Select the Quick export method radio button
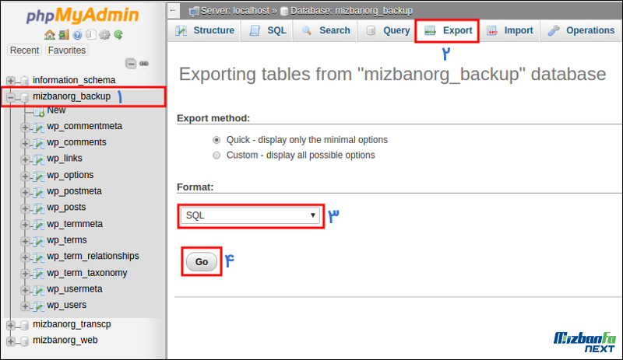The image size is (623, 360). (x=216, y=140)
